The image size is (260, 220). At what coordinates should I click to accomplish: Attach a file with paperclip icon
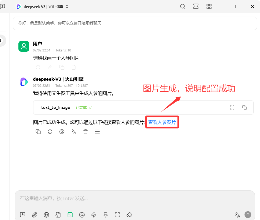pyautogui.click(x=34, y=215)
